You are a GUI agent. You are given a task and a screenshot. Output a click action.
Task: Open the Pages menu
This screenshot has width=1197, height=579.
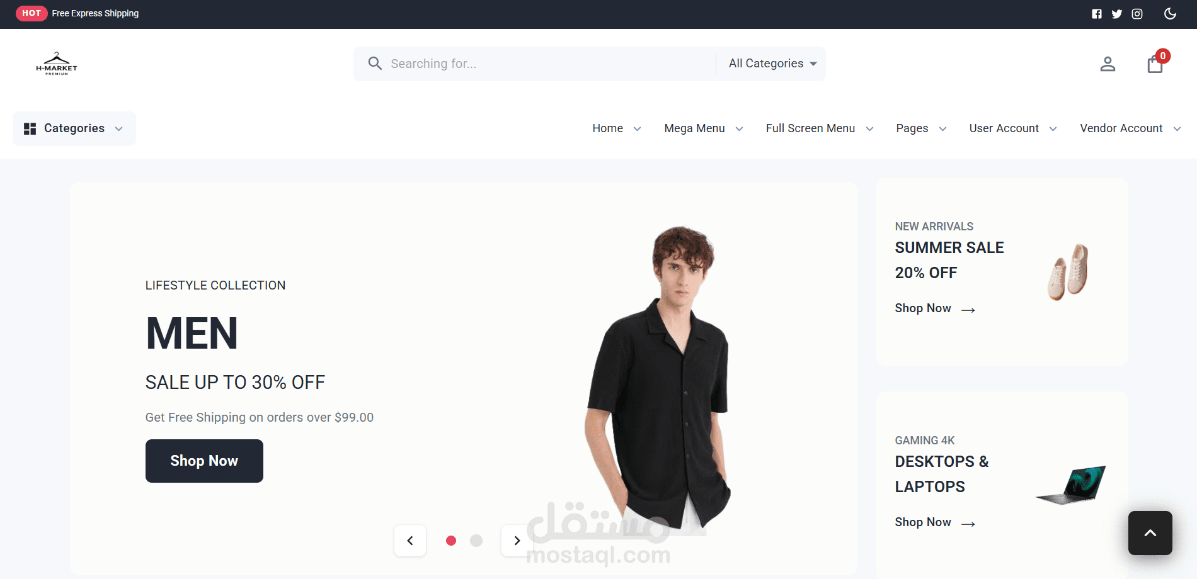pos(921,128)
